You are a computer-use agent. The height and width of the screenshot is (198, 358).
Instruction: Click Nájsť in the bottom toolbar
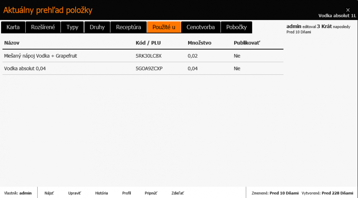click(x=49, y=193)
